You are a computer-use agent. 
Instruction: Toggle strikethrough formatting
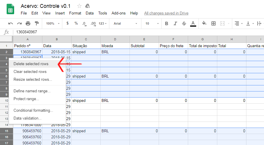click(x=184, y=23)
